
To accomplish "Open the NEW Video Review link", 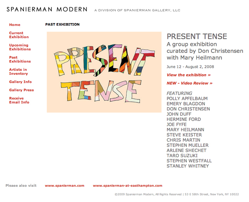I will click(x=189, y=83).
